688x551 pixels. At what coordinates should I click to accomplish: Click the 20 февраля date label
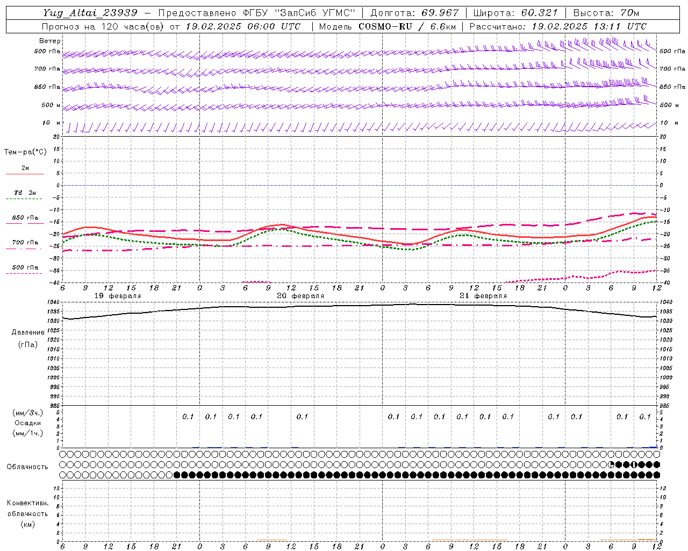(x=300, y=296)
